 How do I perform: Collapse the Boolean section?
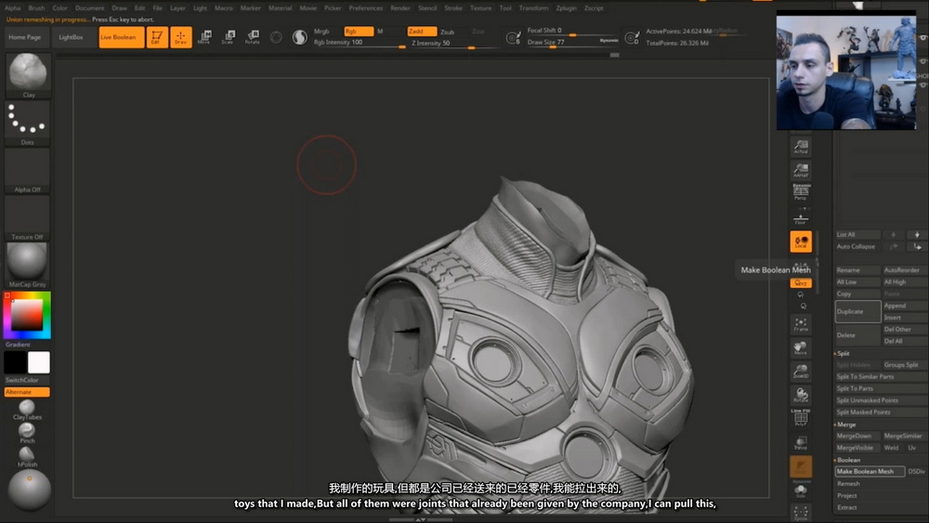[x=848, y=460]
